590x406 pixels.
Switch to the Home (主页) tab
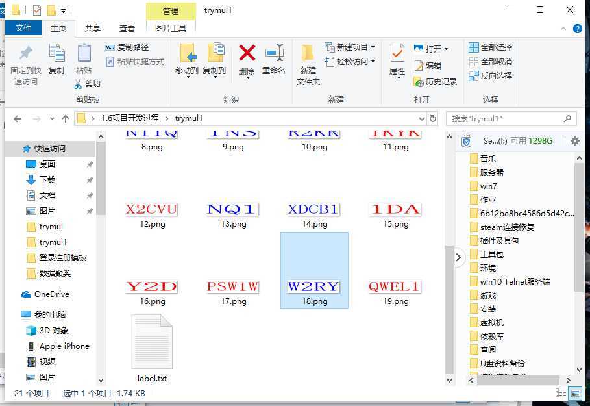click(x=58, y=28)
